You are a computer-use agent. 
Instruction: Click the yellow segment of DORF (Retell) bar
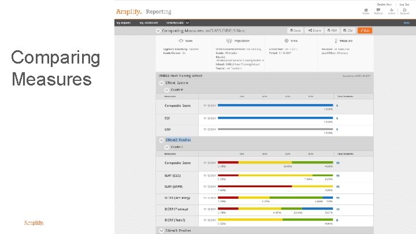coord(250,220)
